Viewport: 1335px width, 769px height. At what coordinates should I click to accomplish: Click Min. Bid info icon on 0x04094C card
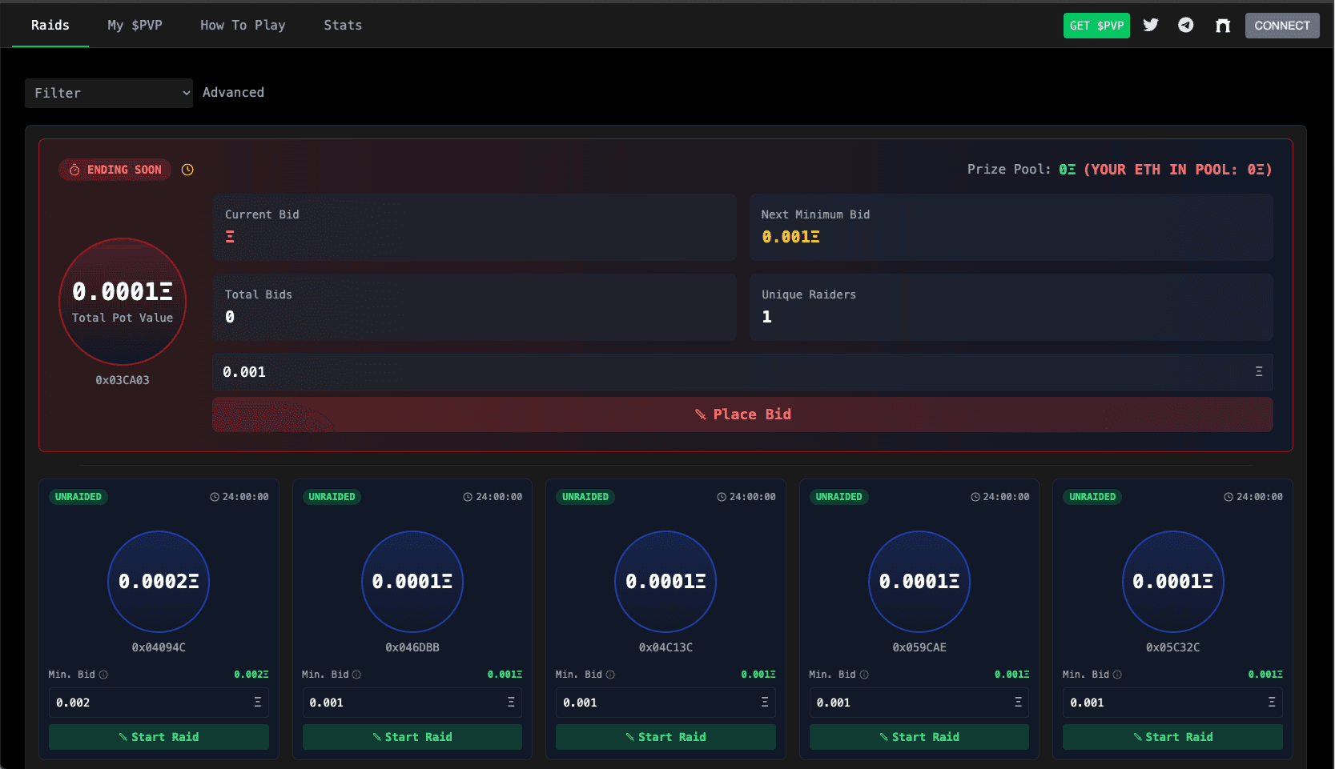(x=103, y=675)
